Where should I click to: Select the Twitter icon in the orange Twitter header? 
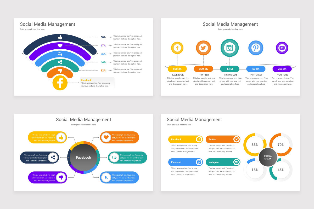[237, 139]
